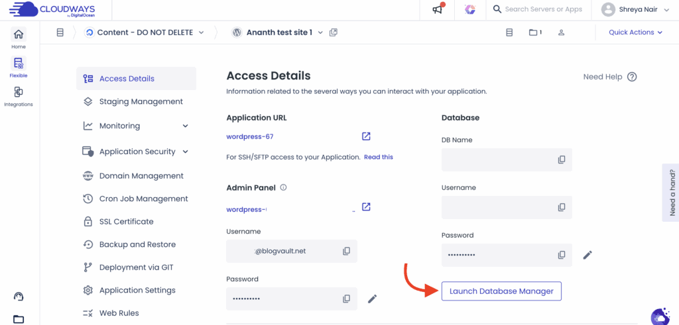The height and width of the screenshot is (325, 679).
Task: Edit the admin password pencil icon
Action: (373, 299)
